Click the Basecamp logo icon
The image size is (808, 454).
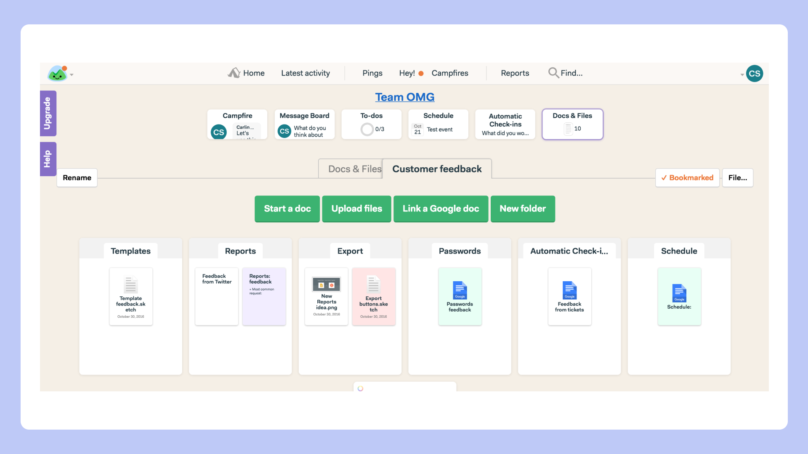tap(58, 74)
